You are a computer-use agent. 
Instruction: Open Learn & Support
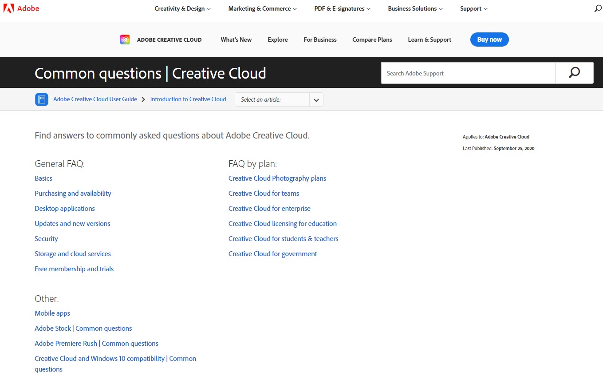[x=429, y=40]
